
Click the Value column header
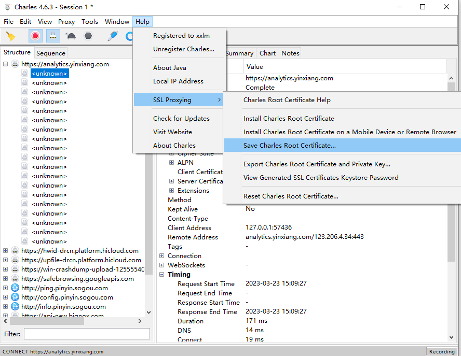[x=345, y=67]
